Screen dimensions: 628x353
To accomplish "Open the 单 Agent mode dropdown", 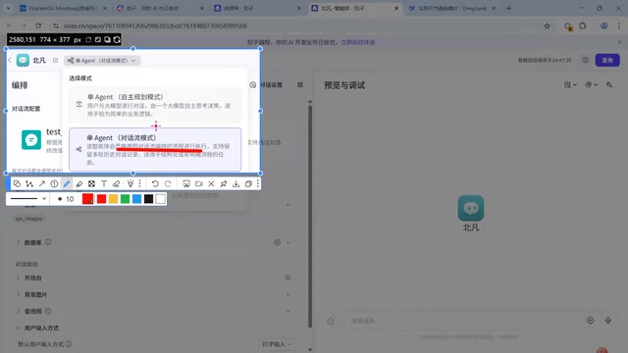I will click(x=102, y=61).
